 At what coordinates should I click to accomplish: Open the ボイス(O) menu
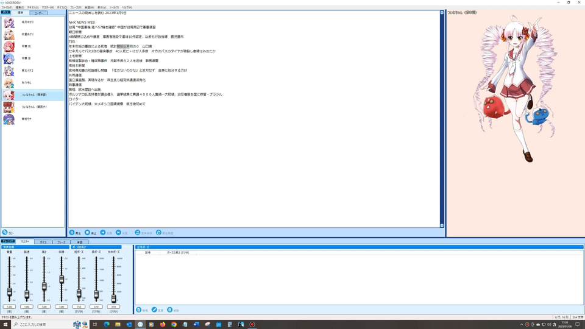[62, 7]
